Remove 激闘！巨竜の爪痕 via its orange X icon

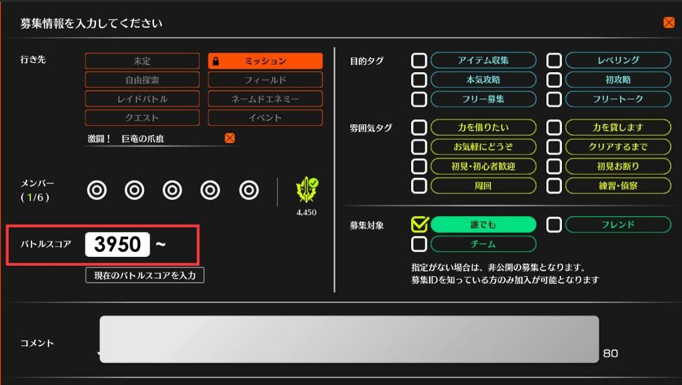[x=230, y=138]
